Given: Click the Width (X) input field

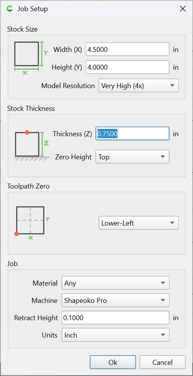Looking at the screenshot, I should (x=128, y=49).
